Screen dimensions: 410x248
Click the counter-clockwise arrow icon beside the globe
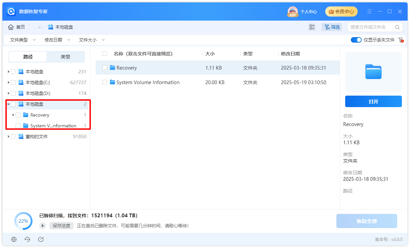[x=27, y=239]
